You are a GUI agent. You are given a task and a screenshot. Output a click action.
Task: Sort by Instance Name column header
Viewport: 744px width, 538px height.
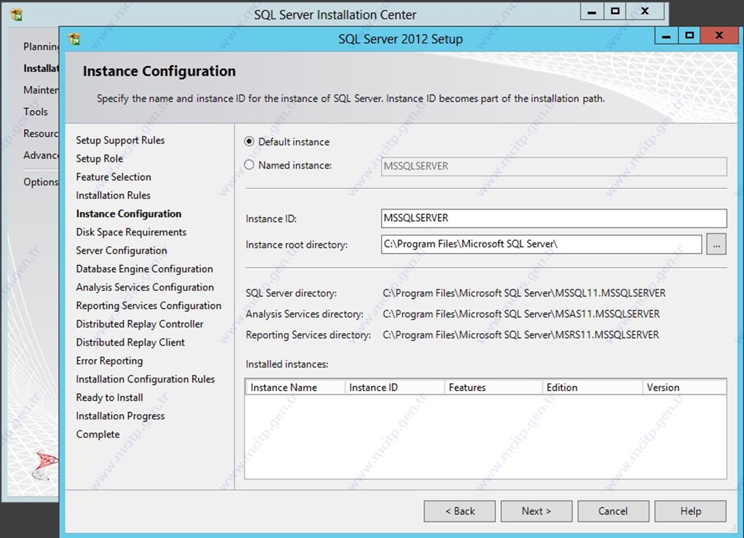click(295, 387)
